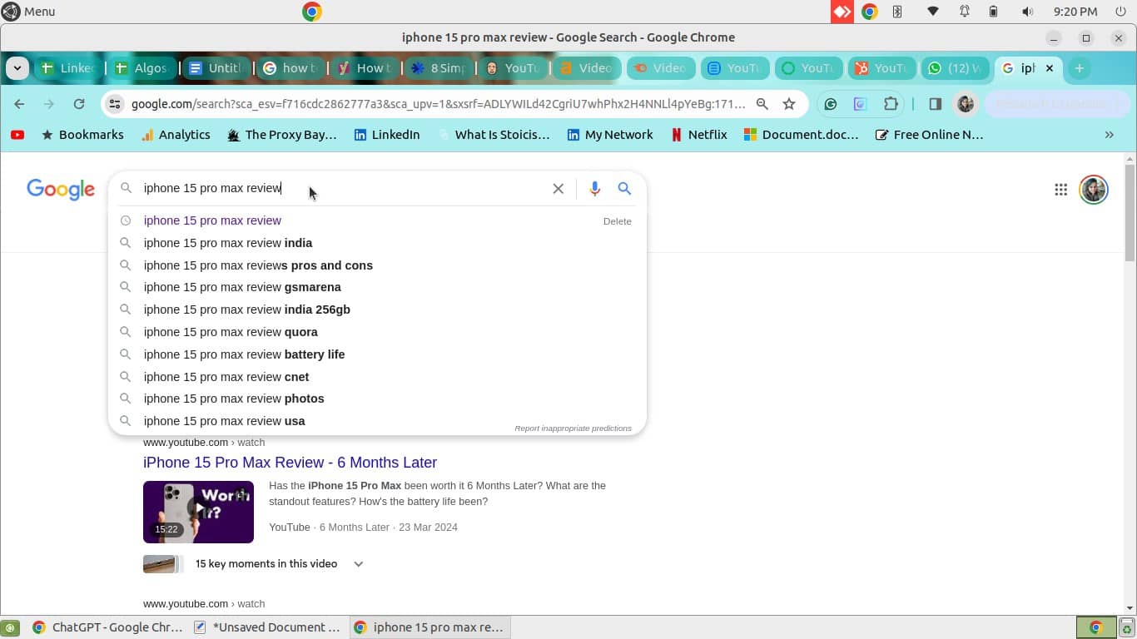
Task: Open iPhone 15 Pro Max Review - 6 Months Later
Action: coord(290,463)
